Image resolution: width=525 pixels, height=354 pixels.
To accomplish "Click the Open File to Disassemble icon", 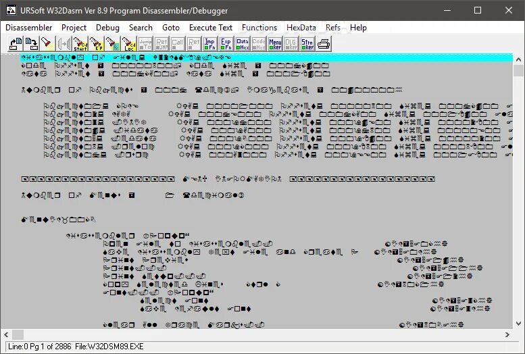I will (x=16, y=44).
